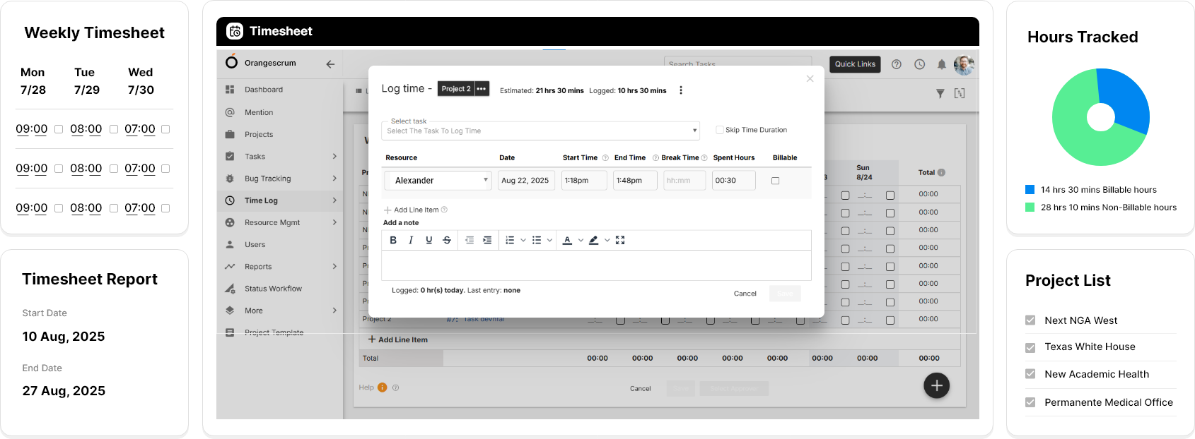Check the box beside the first Mon 09:00 entry
Viewport: 1195px width, 439px height.
click(59, 129)
